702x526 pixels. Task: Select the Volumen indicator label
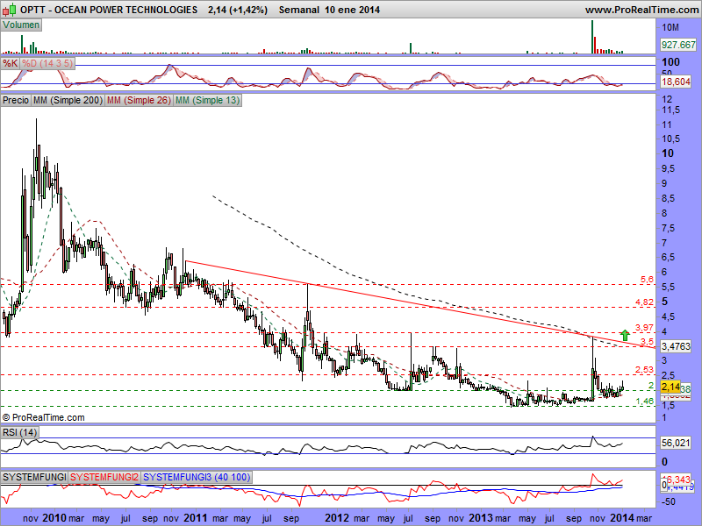[x=21, y=25]
